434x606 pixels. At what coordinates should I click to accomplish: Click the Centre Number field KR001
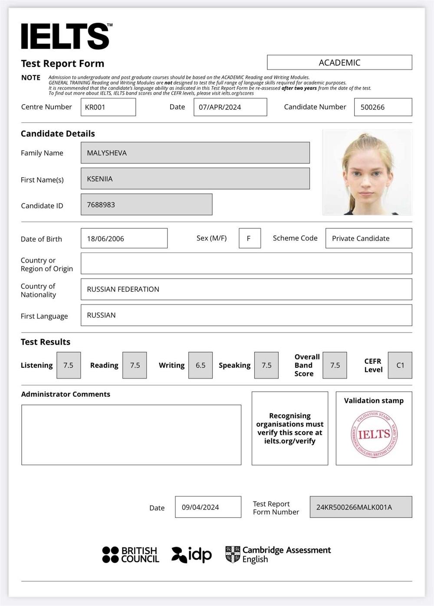click(108, 107)
